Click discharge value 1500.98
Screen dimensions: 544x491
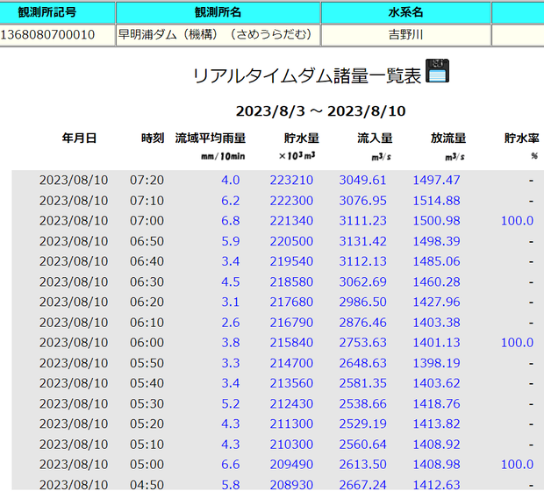point(436,221)
